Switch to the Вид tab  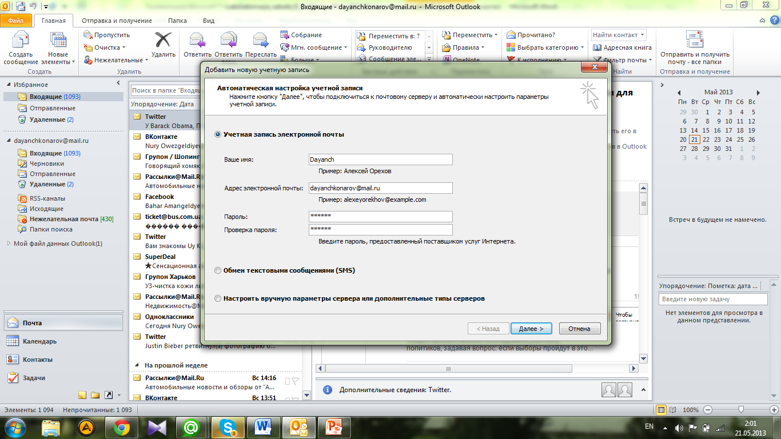tap(209, 21)
